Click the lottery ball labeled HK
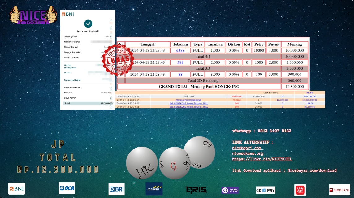Image resolution: width=354 pixels, height=198 pixels. 142,163
